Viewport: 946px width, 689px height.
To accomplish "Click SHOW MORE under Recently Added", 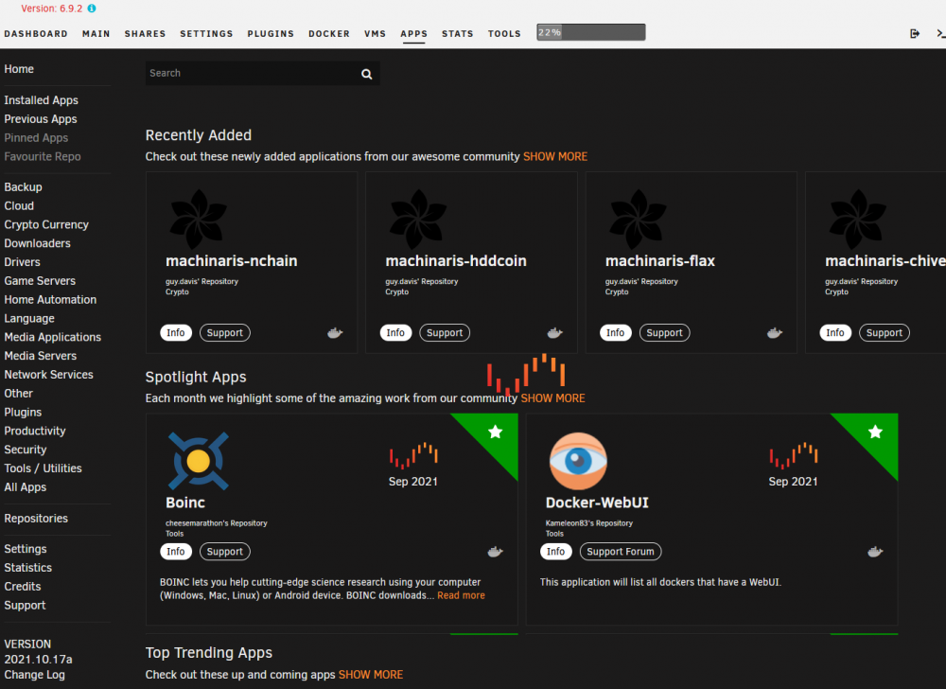I will point(555,157).
